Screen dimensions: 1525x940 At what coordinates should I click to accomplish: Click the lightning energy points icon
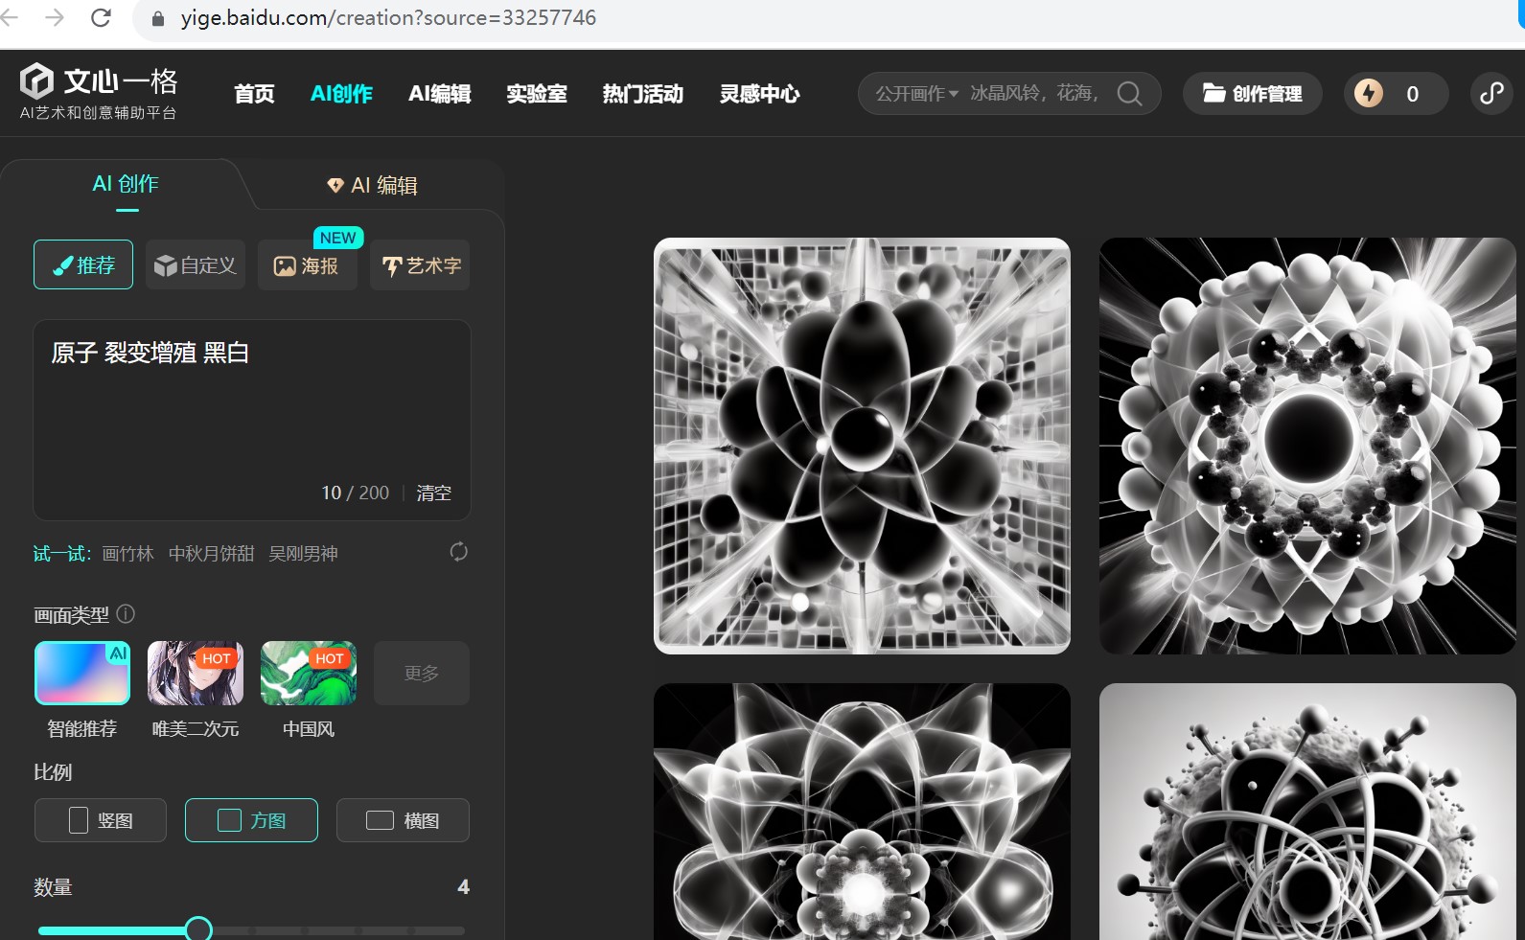1369,93
